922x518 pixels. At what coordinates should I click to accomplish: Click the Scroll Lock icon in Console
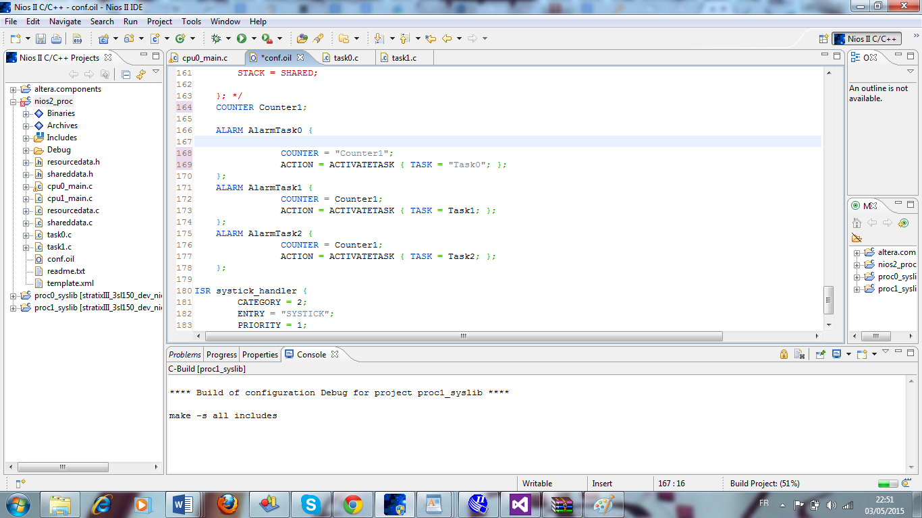click(x=784, y=354)
